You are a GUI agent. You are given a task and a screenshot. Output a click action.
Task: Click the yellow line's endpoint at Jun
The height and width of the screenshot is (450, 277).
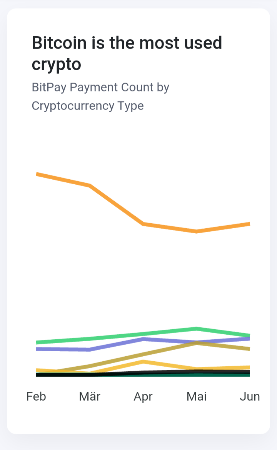250,367
